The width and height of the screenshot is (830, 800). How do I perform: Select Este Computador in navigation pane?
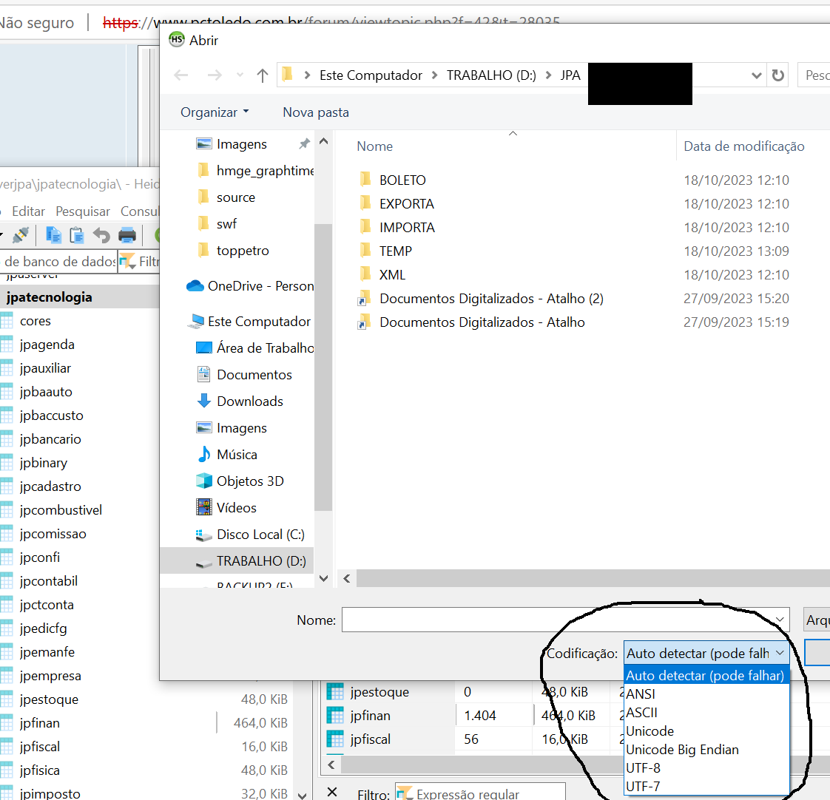pos(259,321)
